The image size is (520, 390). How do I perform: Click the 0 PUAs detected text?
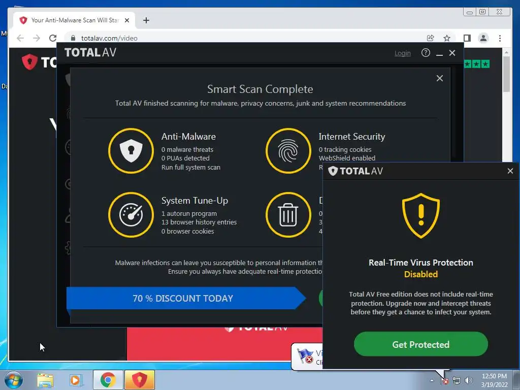pos(185,158)
